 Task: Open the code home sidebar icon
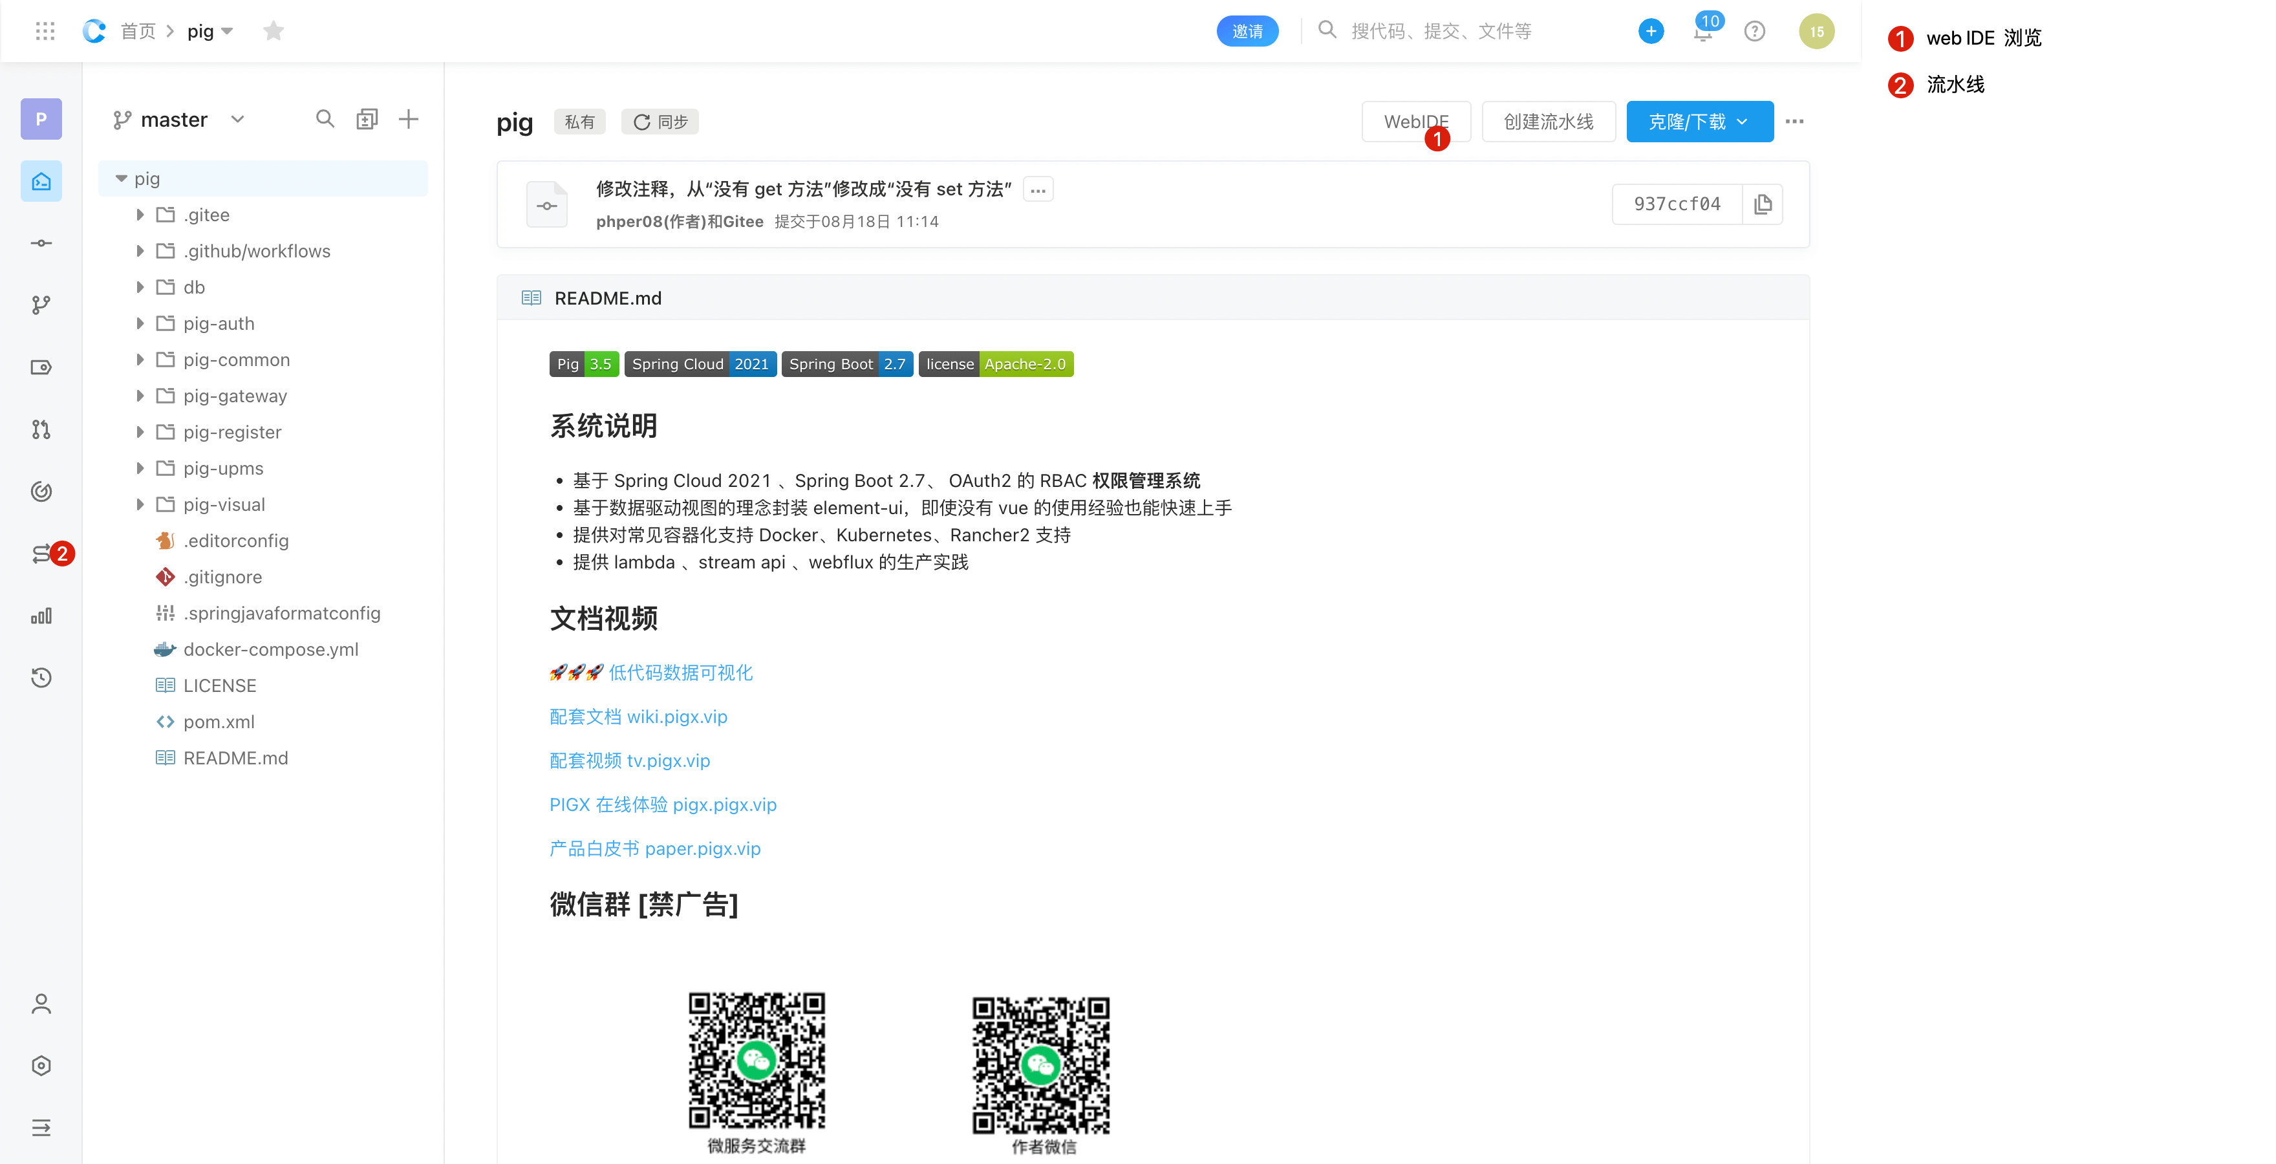tap(41, 181)
